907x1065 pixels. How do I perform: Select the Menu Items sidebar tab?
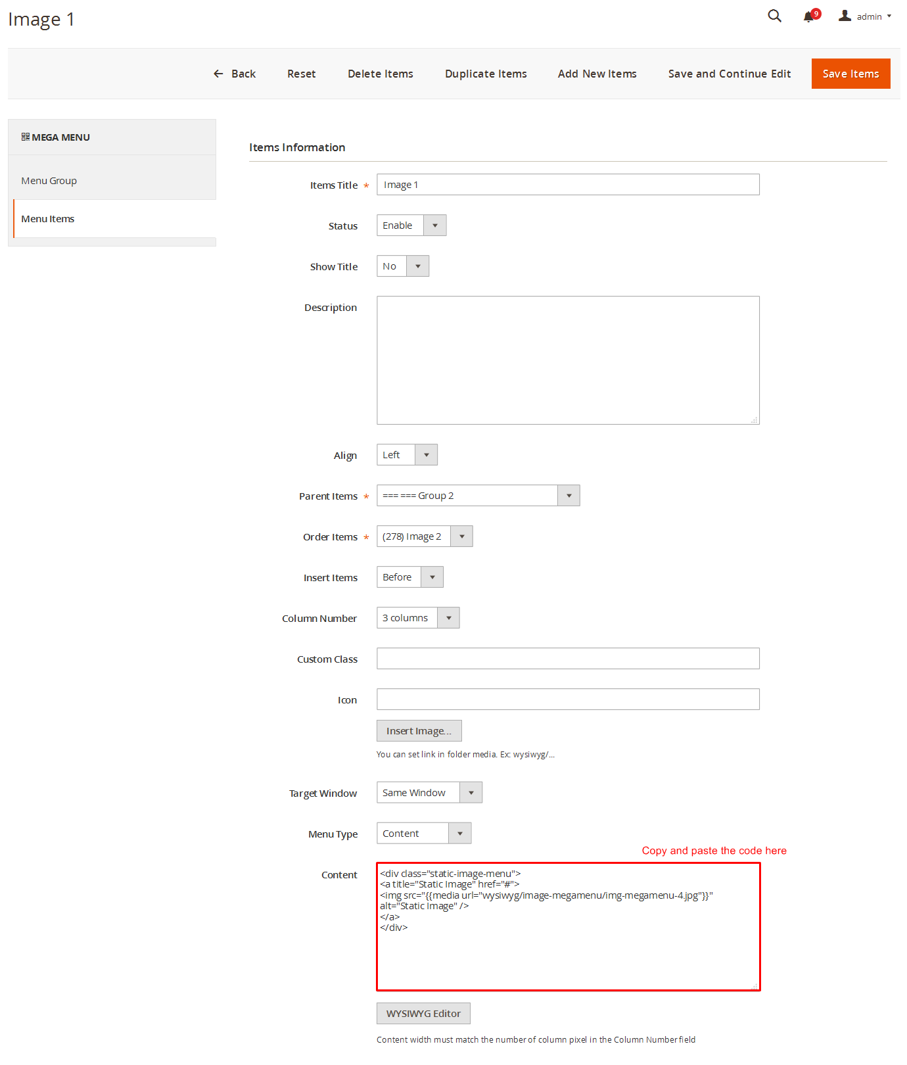pos(47,219)
